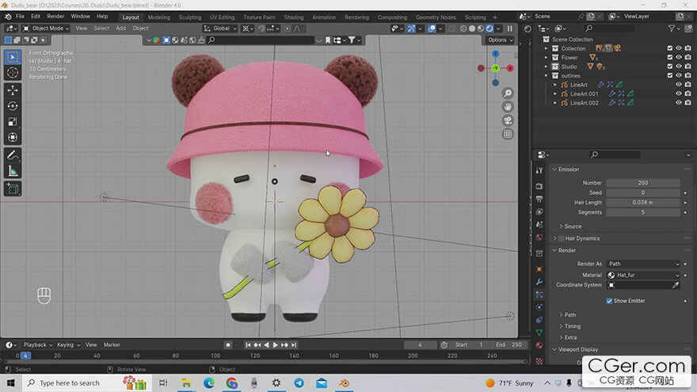
Task: Select the Select Box tool
Action: (x=13, y=57)
